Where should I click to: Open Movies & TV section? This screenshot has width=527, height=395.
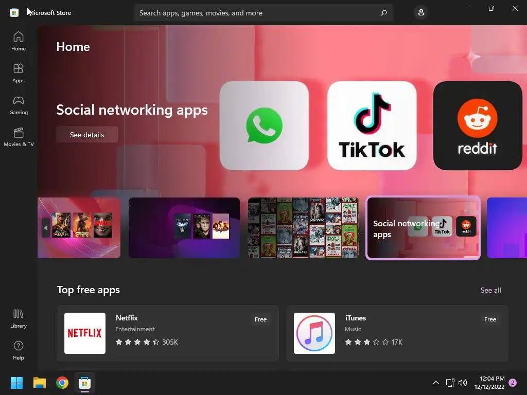[19, 137]
